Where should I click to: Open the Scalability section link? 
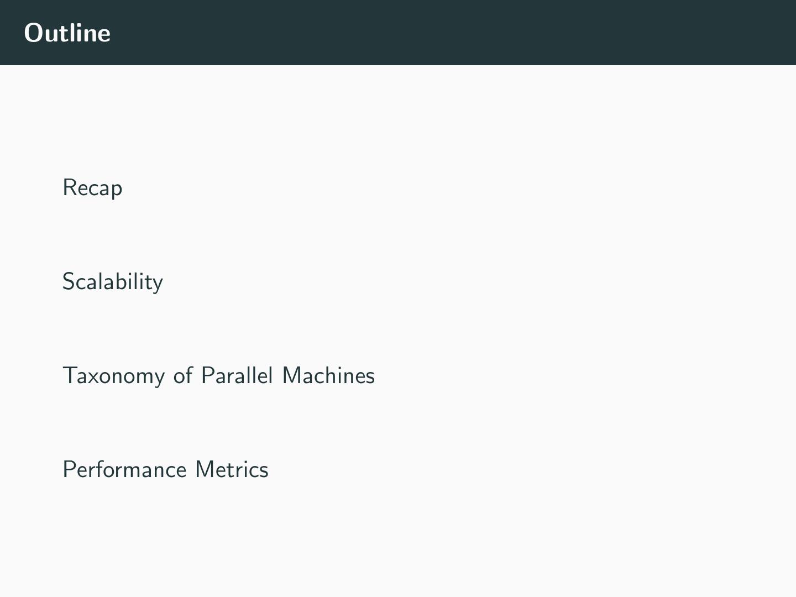click(x=112, y=282)
